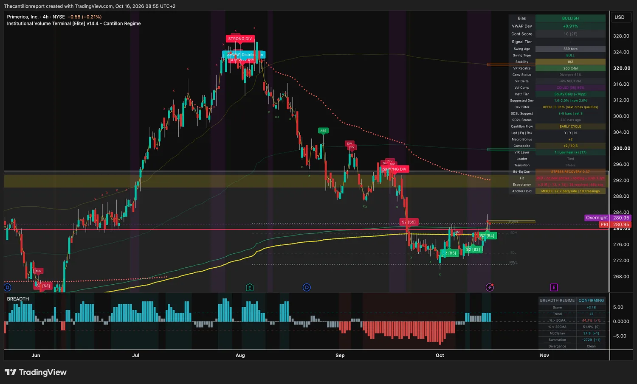Click the cyan AVWAP Distribution label
This screenshot has width=637, height=384.
(244, 55)
